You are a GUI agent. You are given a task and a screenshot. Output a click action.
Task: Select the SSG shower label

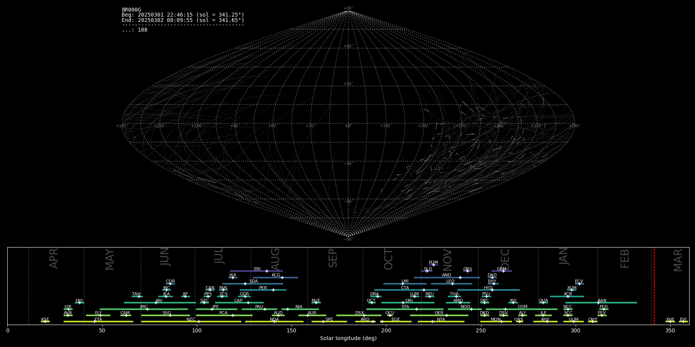[x=166, y=313]
